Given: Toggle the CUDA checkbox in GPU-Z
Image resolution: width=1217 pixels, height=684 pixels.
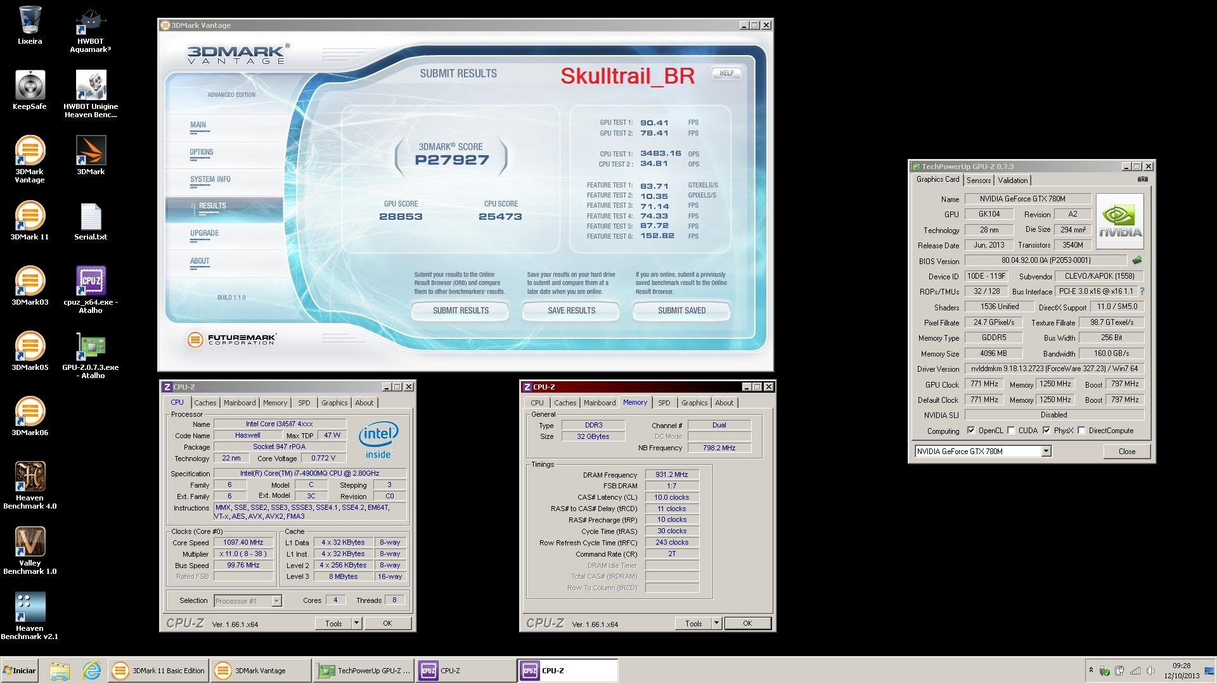Looking at the screenshot, I should tap(1011, 431).
